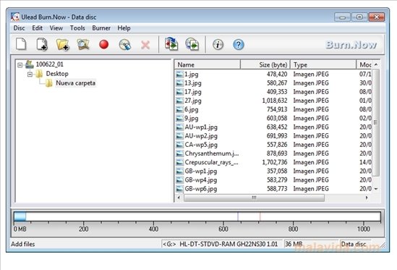Click the icon next to 1.jpg
This screenshot has height=270, width=397.
pos(179,75)
